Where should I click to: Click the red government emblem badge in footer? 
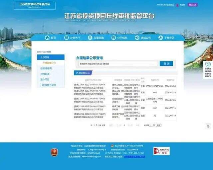click(x=54, y=152)
